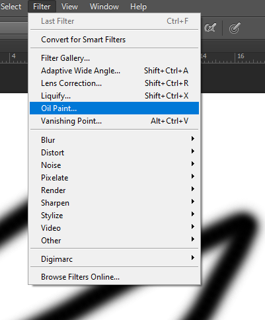Expand the Pixelate submenu
Image resolution: width=265 pixels, height=320 pixels.
click(x=114, y=178)
